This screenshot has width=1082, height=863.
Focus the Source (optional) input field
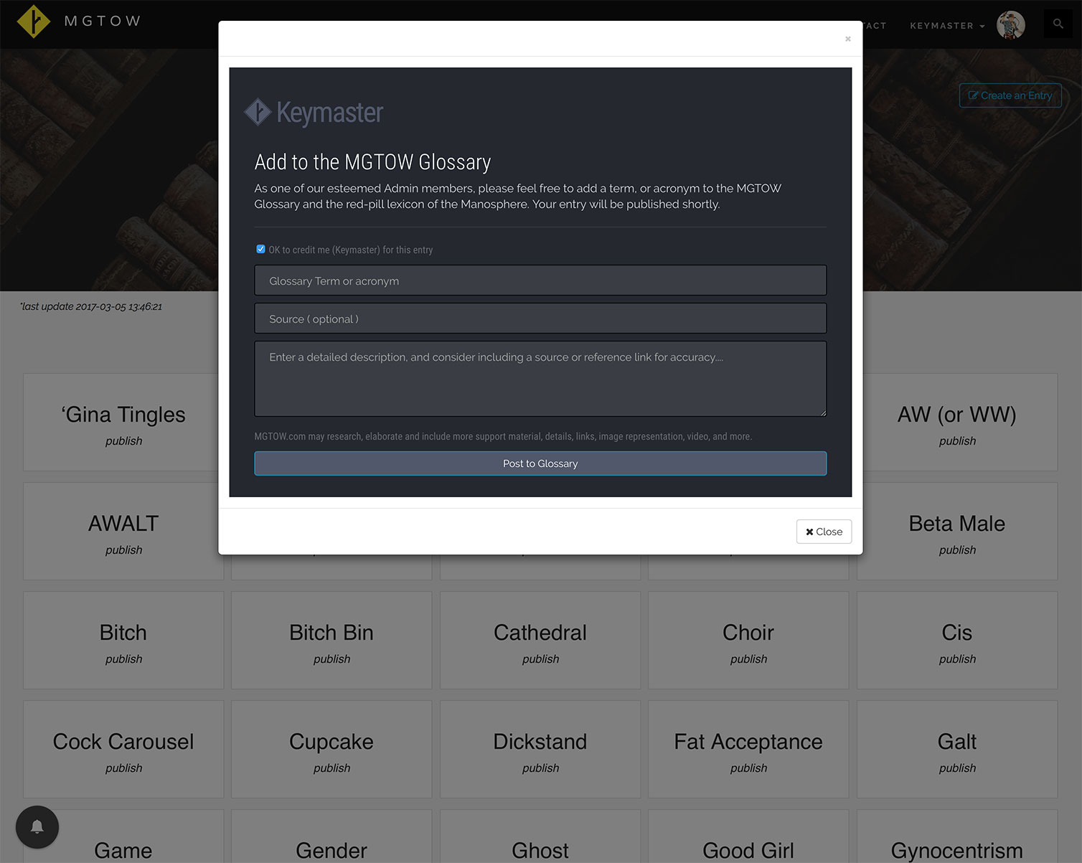(x=540, y=319)
